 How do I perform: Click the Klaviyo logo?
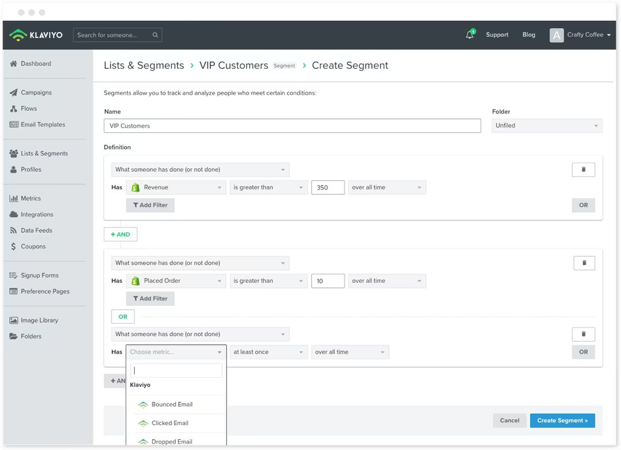click(x=36, y=35)
